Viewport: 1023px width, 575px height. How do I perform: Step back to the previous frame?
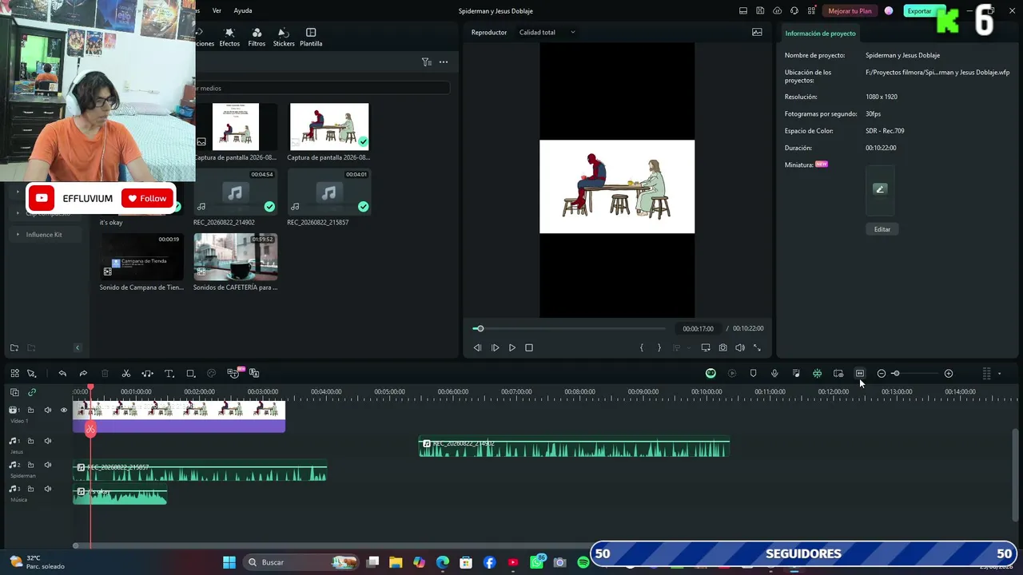(477, 347)
